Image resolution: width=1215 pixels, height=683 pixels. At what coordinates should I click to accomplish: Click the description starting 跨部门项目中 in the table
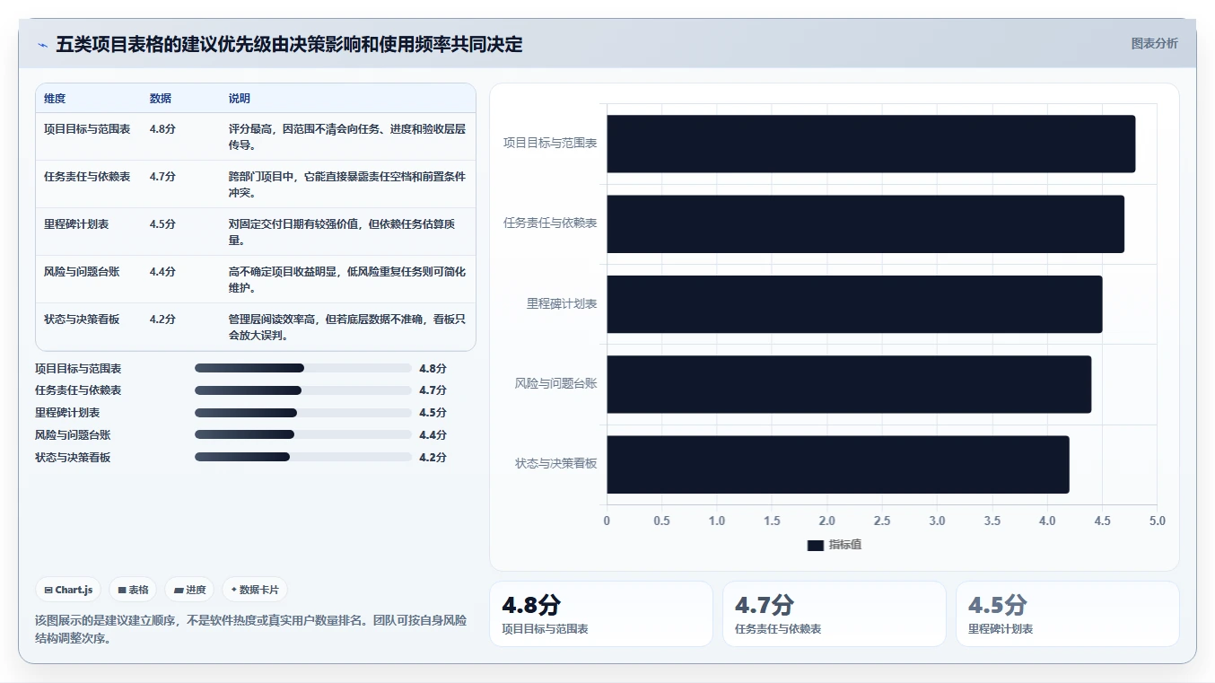347,184
